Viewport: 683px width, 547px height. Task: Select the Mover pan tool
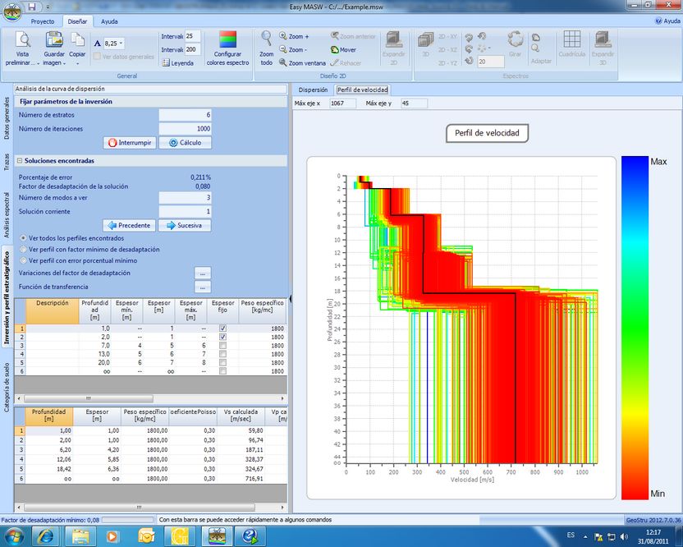tap(343, 49)
